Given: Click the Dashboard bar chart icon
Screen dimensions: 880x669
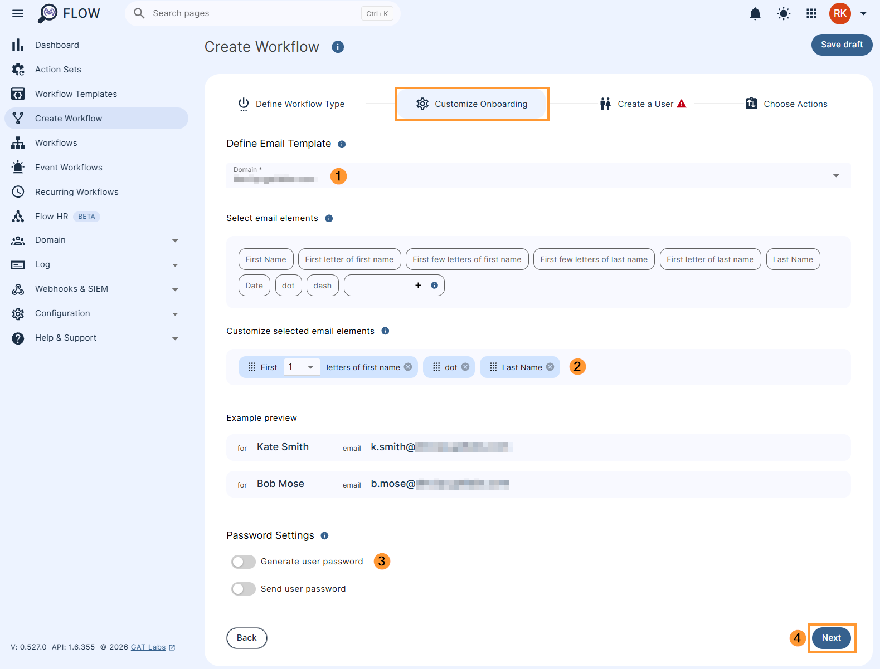Looking at the screenshot, I should click(x=18, y=45).
